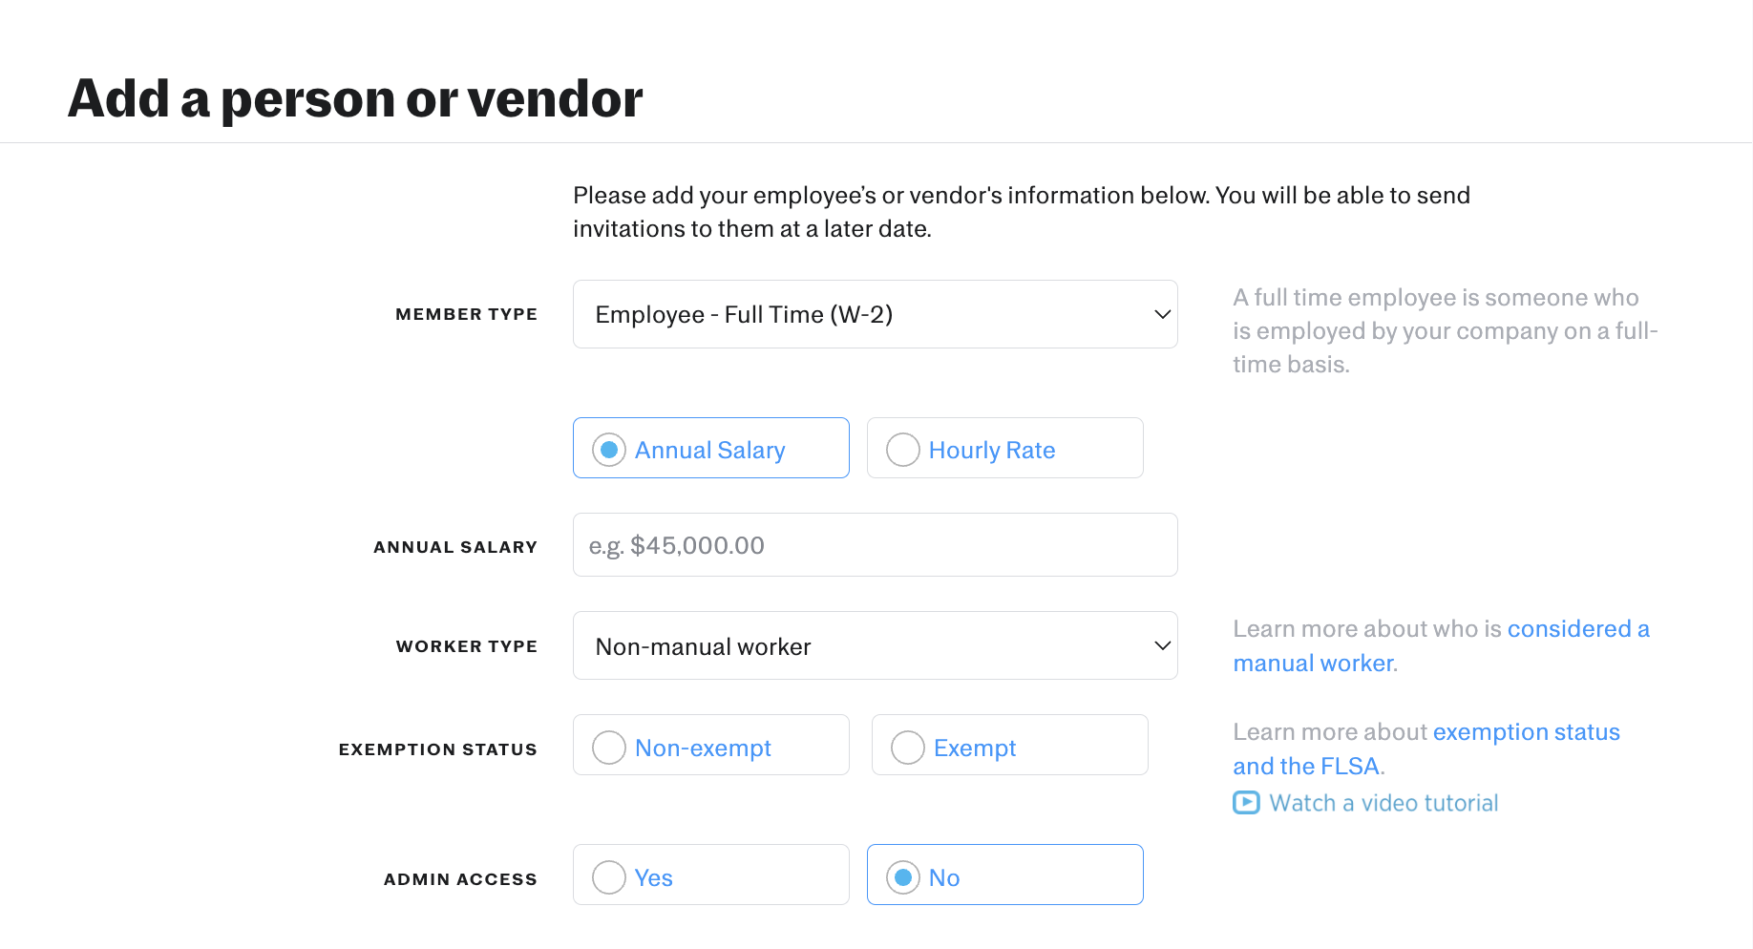Screen dimensions: 1753x949
Task: Click the Worker Type chevron arrow
Action: pyautogui.click(x=1162, y=646)
